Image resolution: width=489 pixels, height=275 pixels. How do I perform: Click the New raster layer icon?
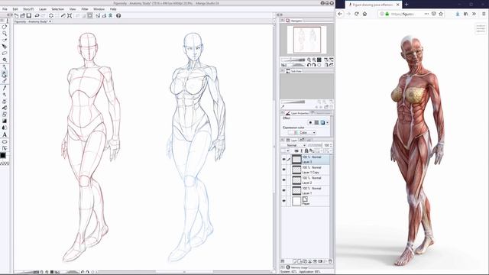294,261
